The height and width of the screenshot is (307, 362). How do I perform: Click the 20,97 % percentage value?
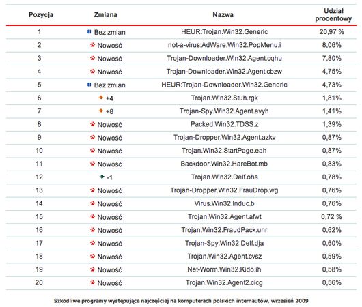(332, 31)
